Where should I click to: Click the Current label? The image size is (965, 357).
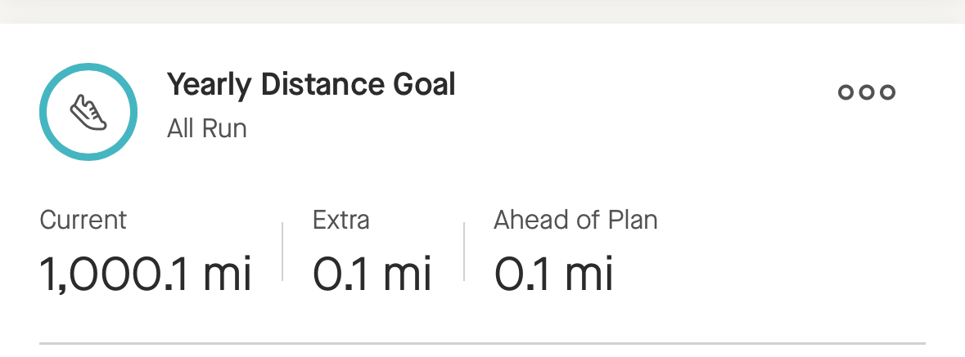pos(83,220)
